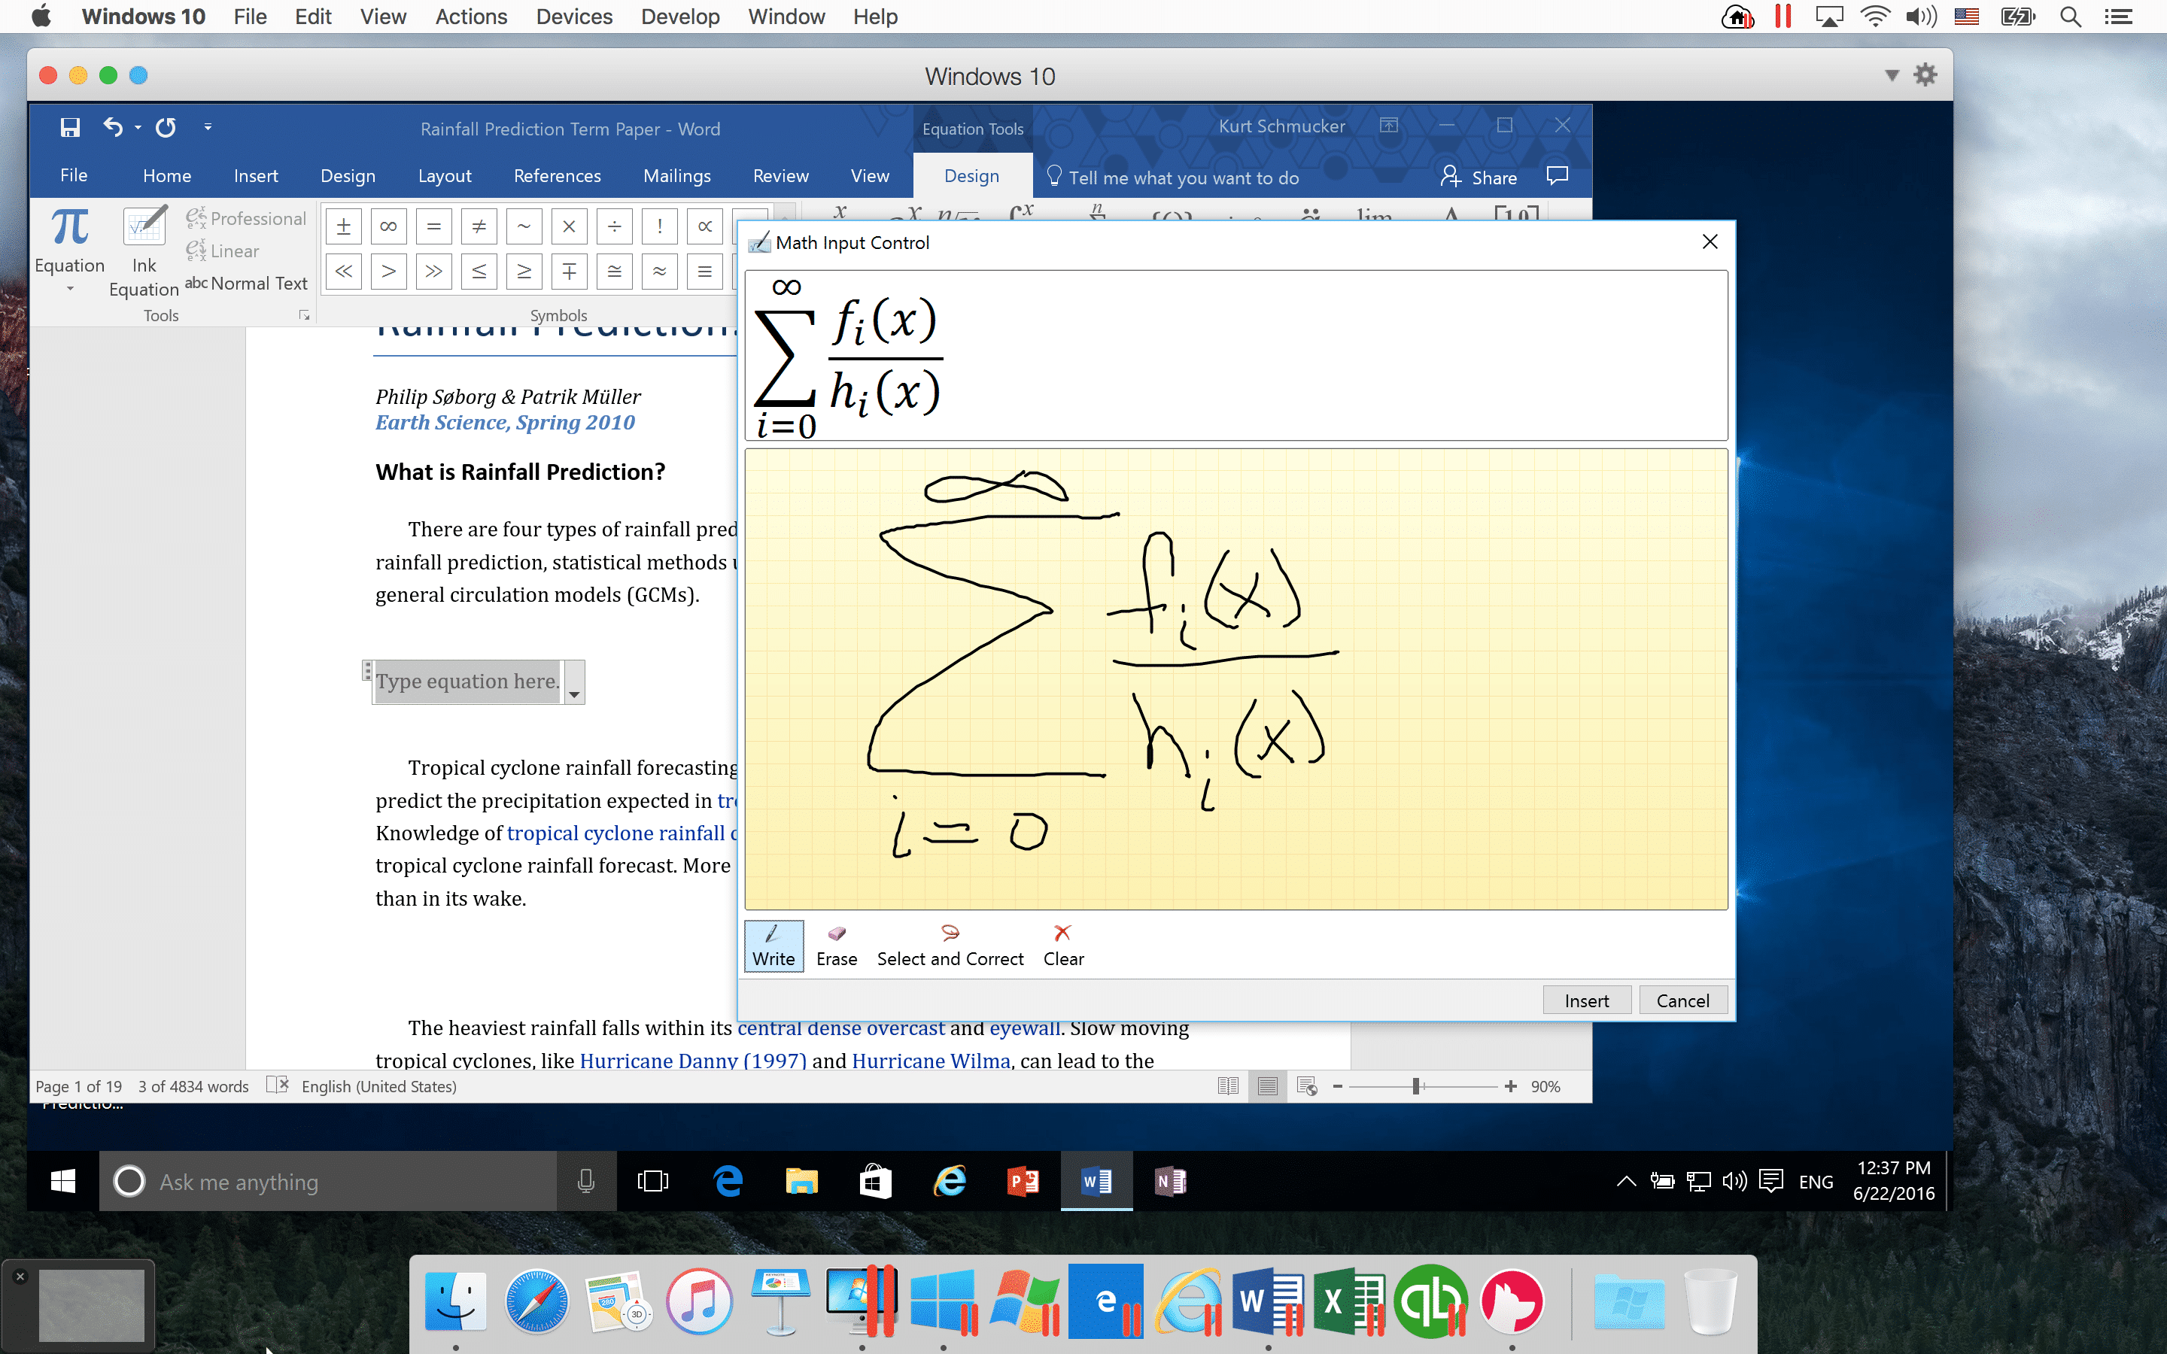Screen dimensions: 2167x1354
Task: Open the Ink Equation tool
Action: [143, 250]
